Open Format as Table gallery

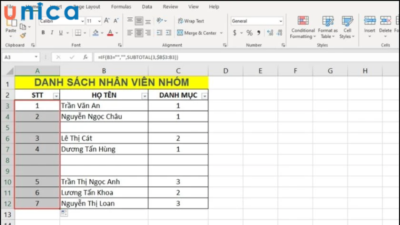(x=327, y=27)
